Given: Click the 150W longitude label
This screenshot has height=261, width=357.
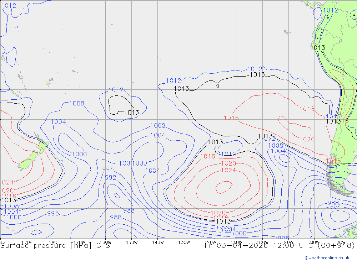Looking at the screenshot, I should pyautogui.click(x=132, y=242).
